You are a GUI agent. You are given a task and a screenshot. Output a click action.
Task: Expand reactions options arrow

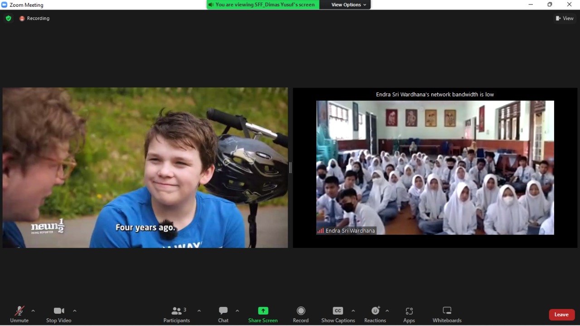click(x=387, y=311)
